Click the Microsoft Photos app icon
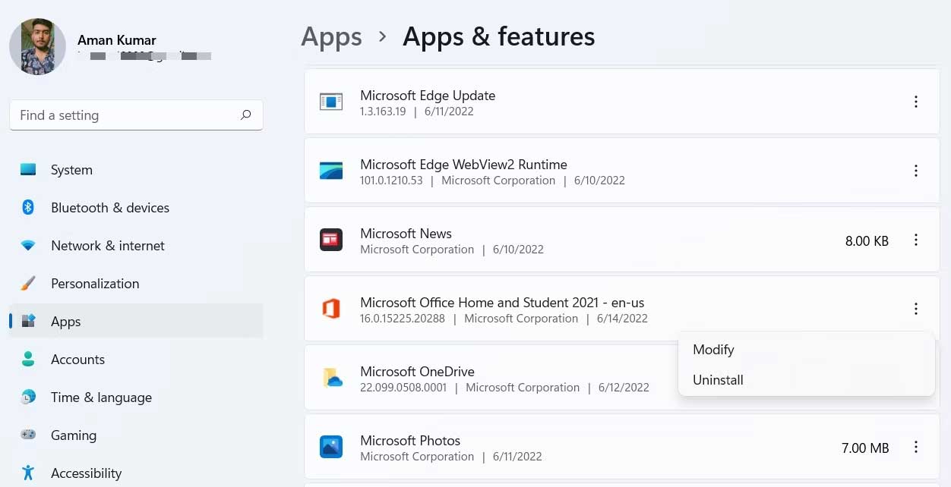 tap(330, 447)
